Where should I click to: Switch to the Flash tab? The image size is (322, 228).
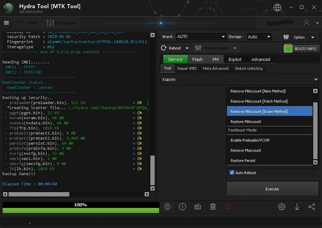click(197, 59)
